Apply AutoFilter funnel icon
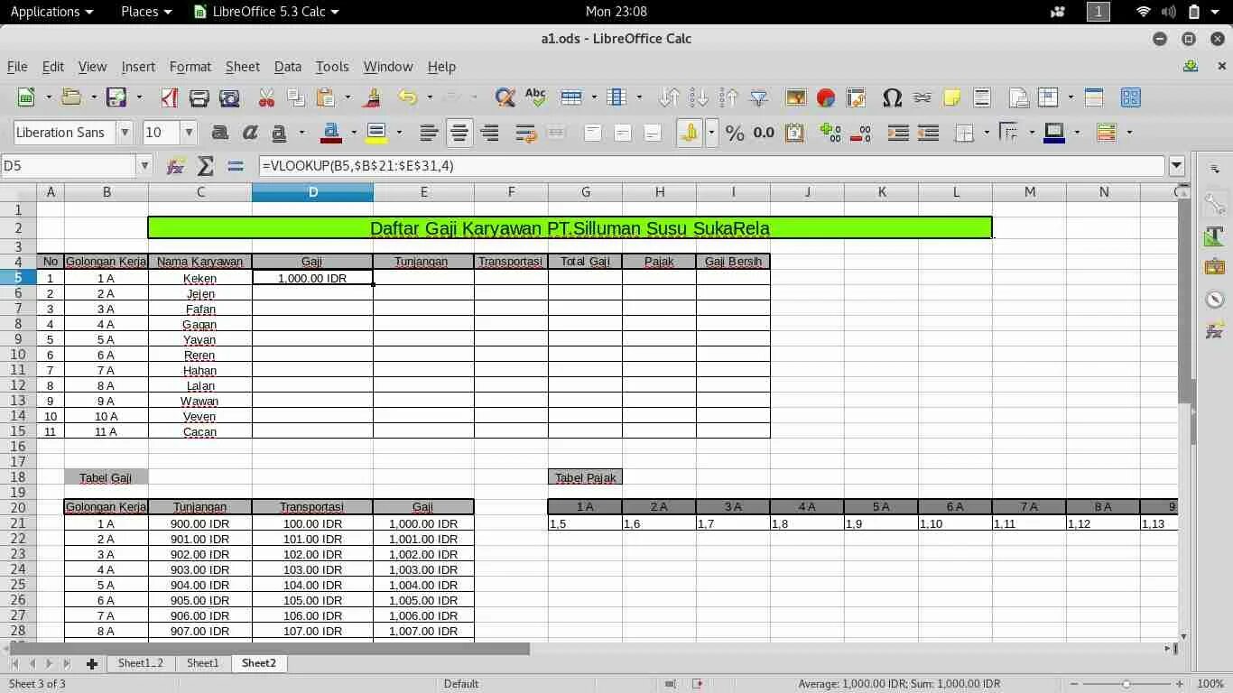The width and height of the screenshot is (1233, 693). pyautogui.click(x=759, y=97)
